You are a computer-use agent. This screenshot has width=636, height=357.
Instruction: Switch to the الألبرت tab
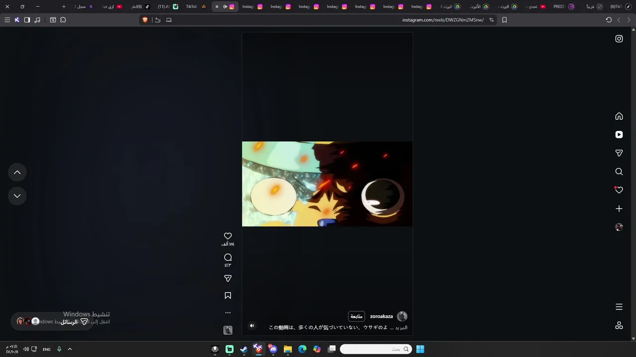[x=479, y=6]
